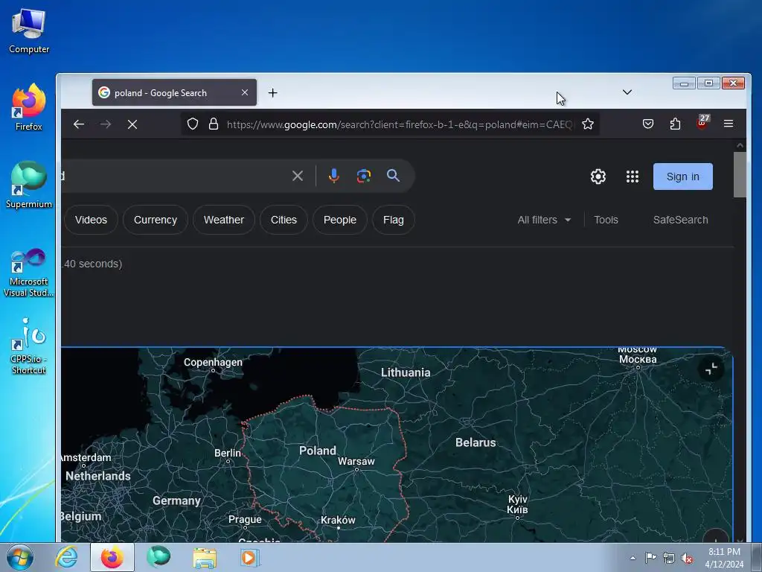Click the Warsaw label on the map

coord(356,461)
